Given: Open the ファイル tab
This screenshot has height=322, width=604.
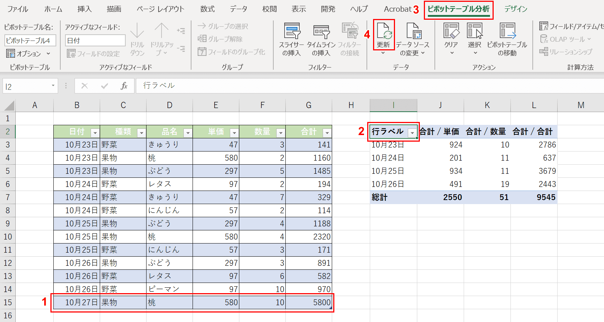Looking at the screenshot, I should 18,9.
